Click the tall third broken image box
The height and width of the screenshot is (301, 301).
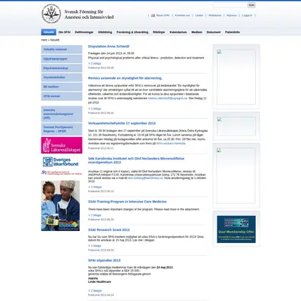pyautogui.click(x=236, y=175)
